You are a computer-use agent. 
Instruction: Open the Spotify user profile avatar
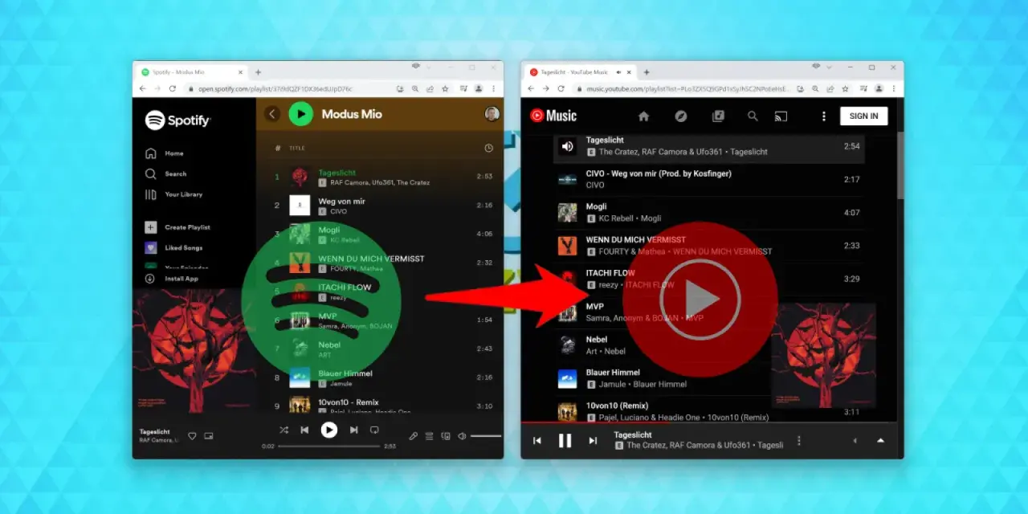[x=492, y=114]
